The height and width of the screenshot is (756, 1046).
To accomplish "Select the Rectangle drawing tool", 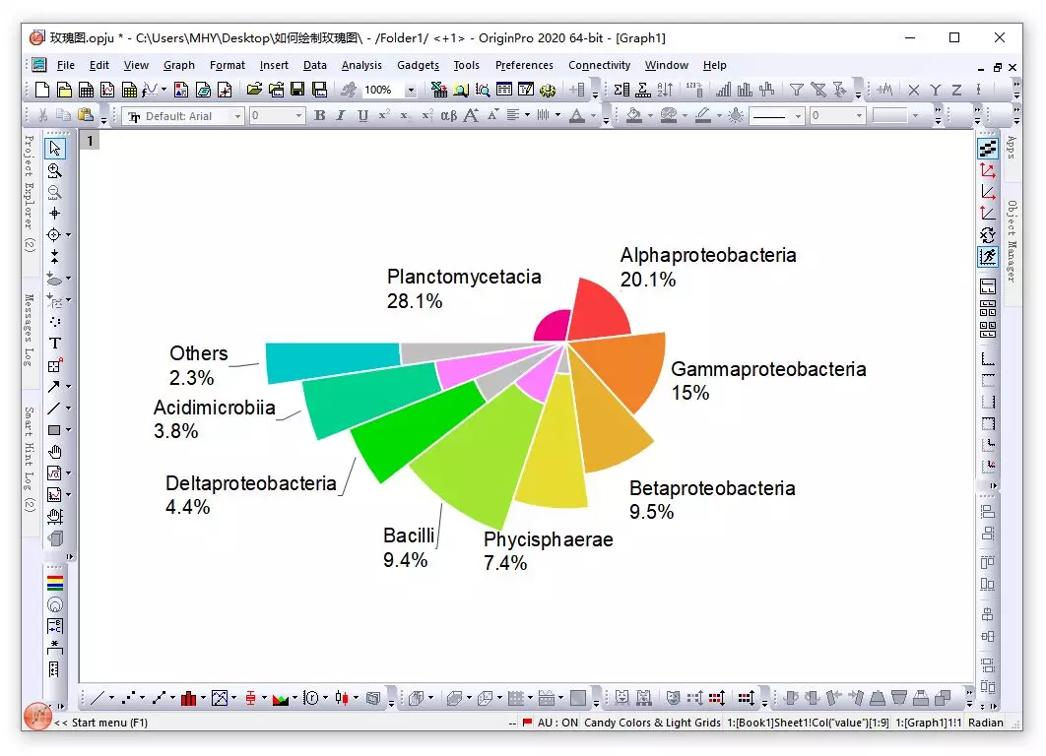I will (x=54, y=430).
